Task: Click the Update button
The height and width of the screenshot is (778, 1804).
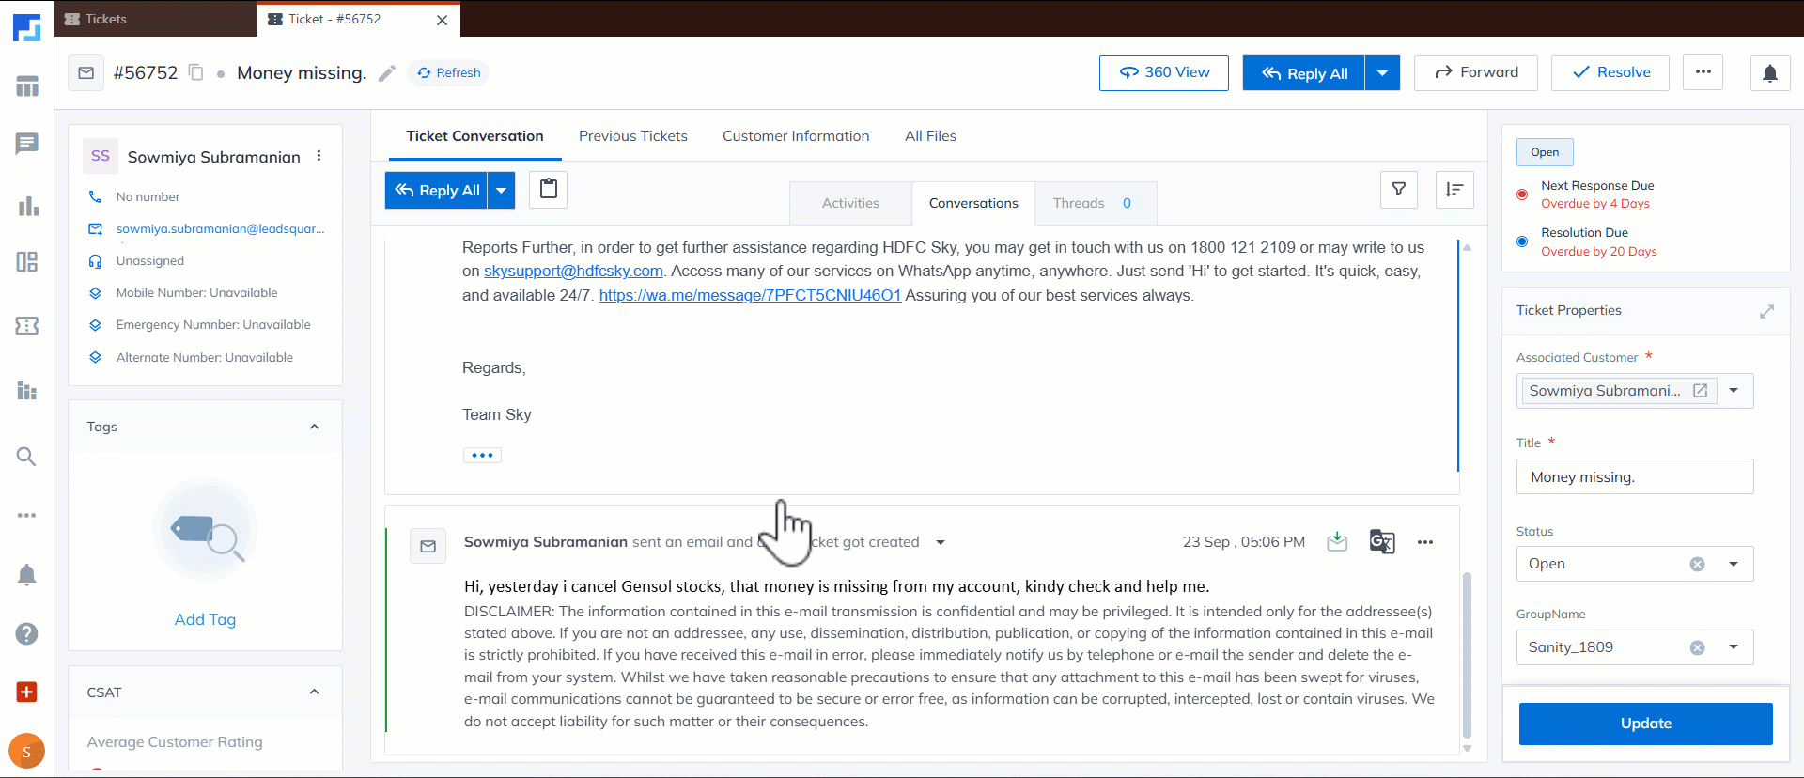Action: click(1645, 724)
